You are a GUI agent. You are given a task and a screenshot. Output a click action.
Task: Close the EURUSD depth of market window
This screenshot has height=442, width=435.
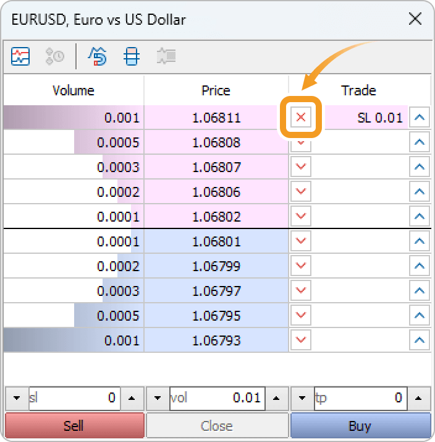(x=415, y=19)
